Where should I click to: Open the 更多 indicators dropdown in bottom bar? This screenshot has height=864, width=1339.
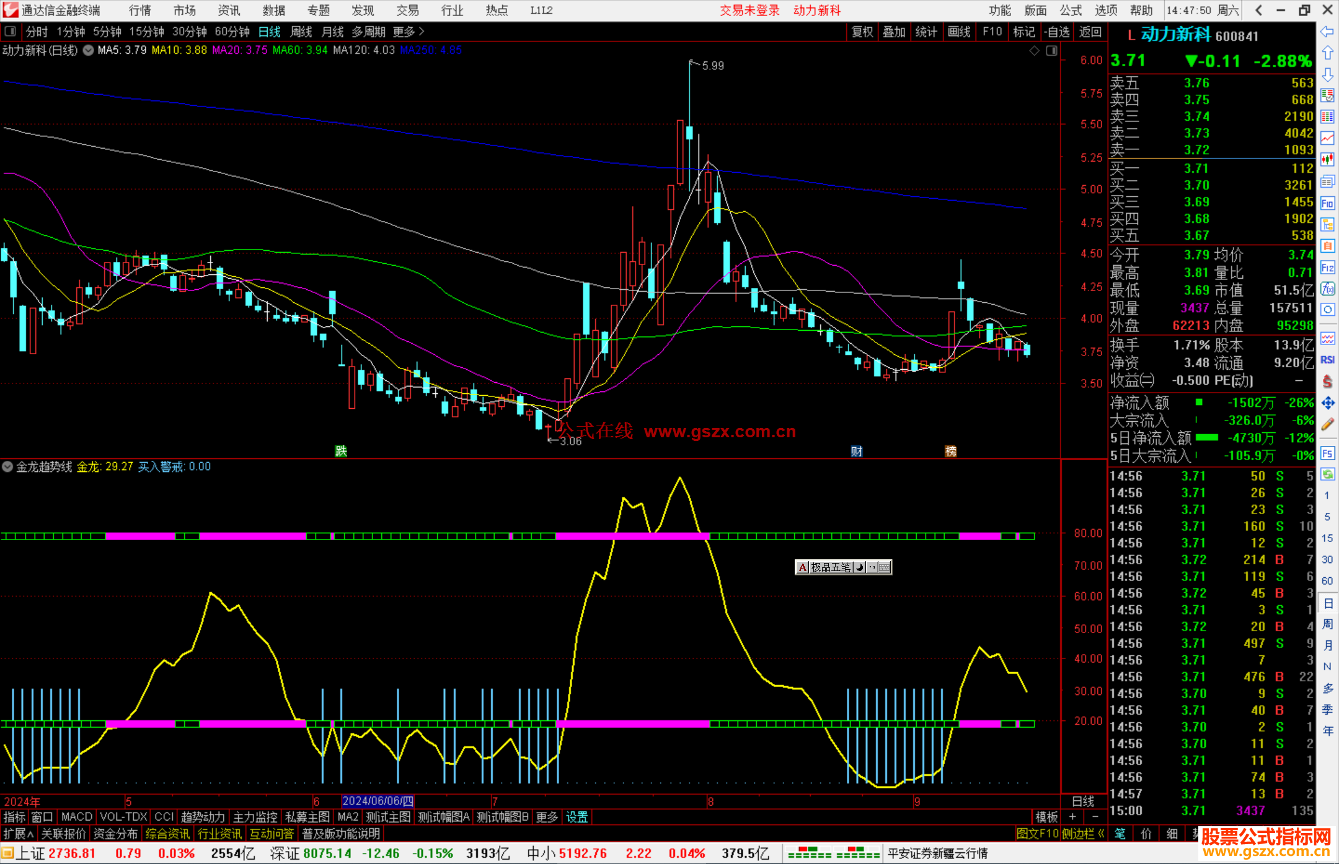coord(547,817)
